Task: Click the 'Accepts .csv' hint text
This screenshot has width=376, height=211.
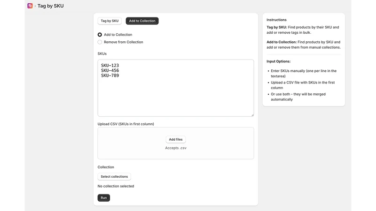Action: point(176,148)
